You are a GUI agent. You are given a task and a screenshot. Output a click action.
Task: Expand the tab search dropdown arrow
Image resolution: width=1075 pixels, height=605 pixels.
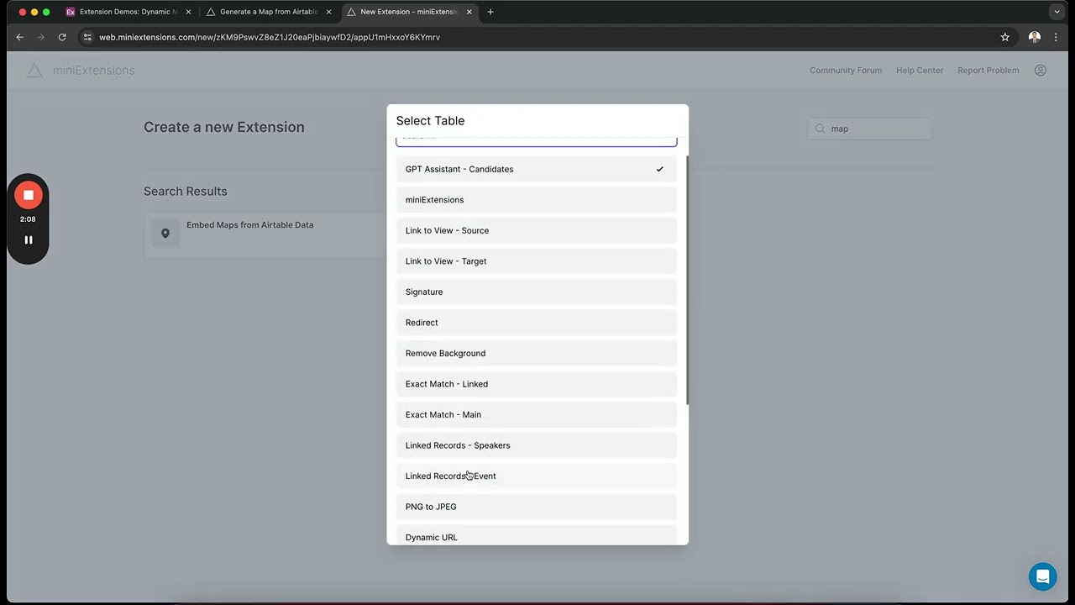tap(1057, 12)
